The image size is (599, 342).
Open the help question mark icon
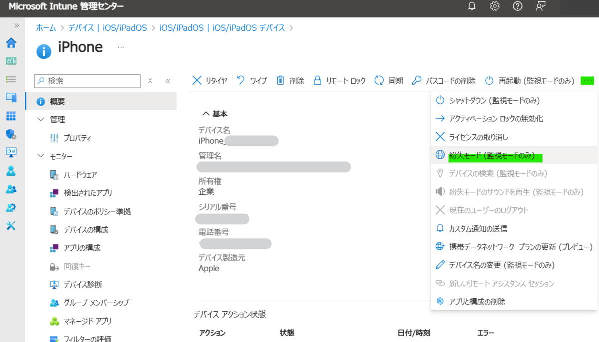coord(518,6)
